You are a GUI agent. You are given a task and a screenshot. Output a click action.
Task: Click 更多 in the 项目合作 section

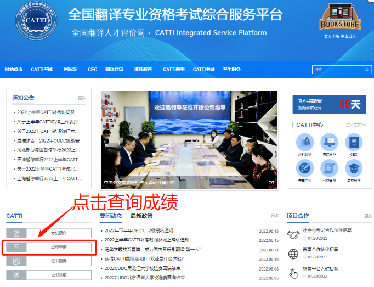[368, 216]
